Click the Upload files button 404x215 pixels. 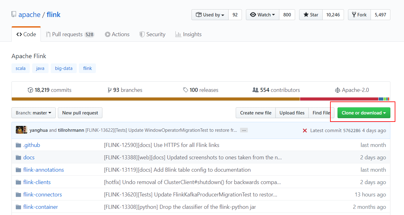pyautogui.click(x=292, y=113)
